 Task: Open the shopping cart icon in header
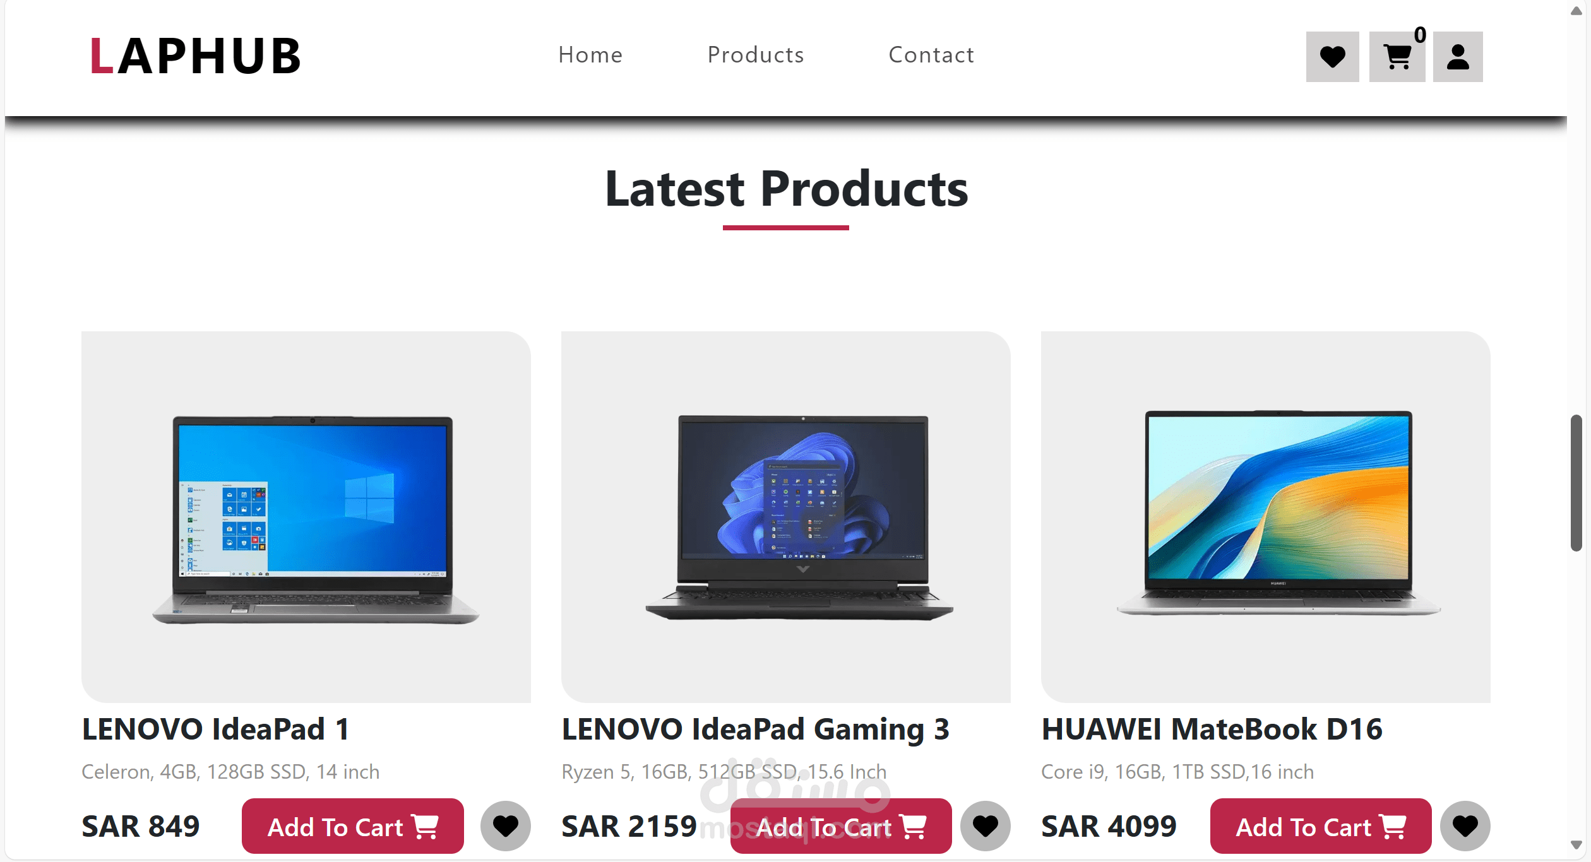[x=1397, y=57]
